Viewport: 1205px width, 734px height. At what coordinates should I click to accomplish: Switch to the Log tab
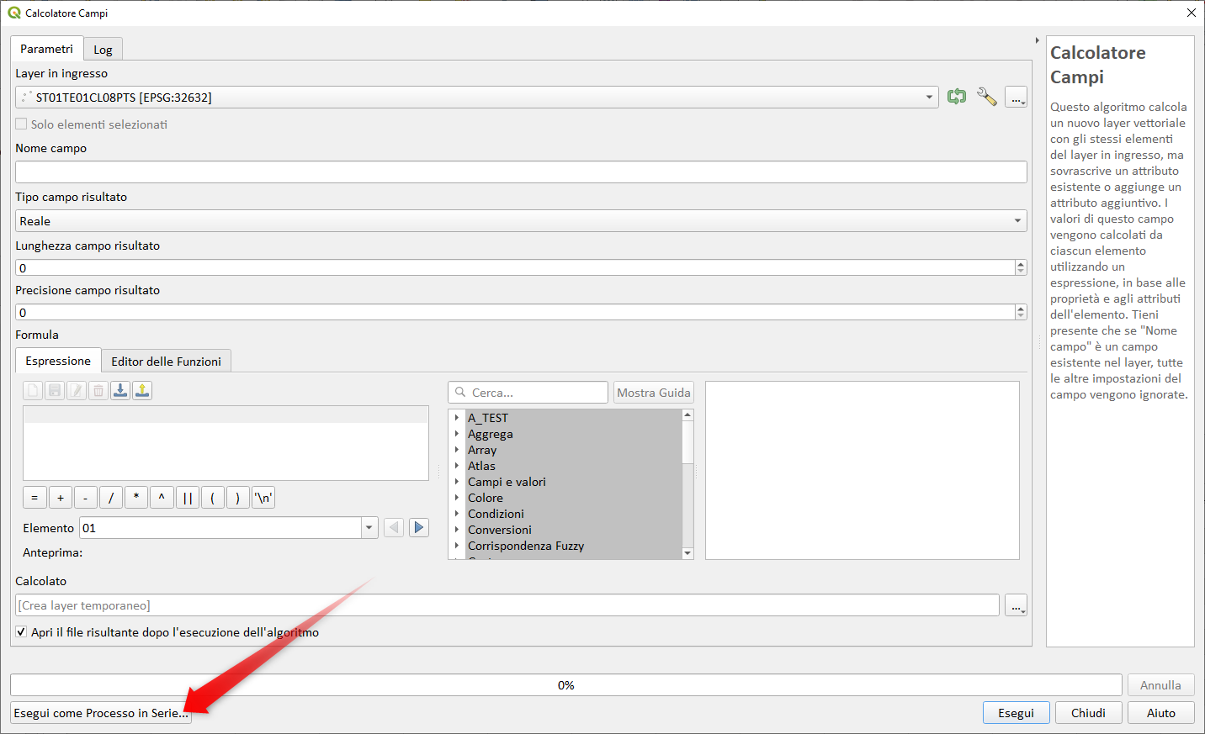(103, 50)
